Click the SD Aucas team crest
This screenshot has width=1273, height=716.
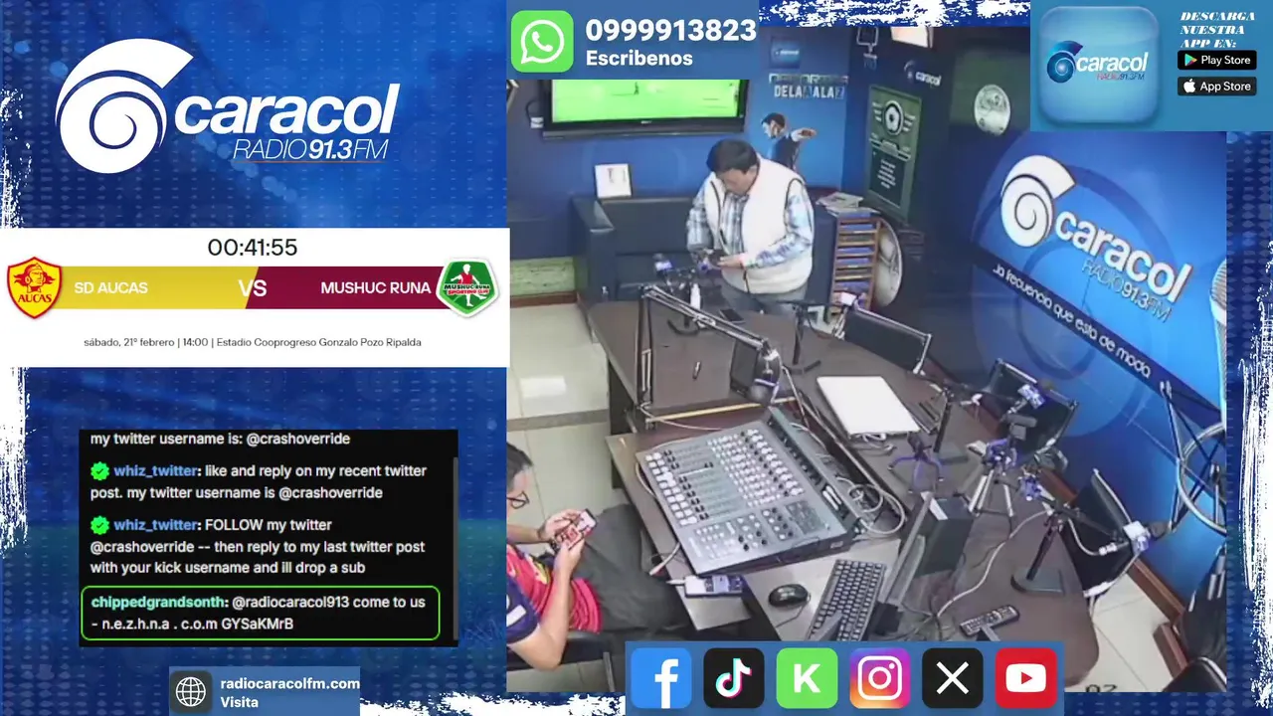[x=35, y=287]
